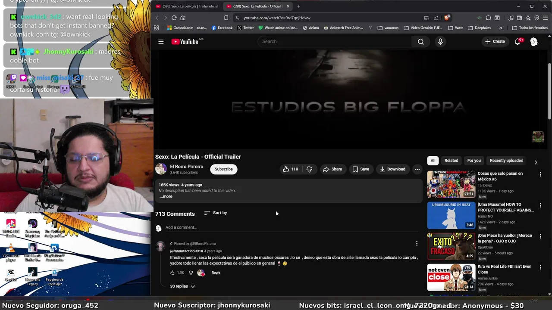The width and height of the screenshot is (552, 310).
Task: Click the Add a comment field
Action: click(292, 227)
